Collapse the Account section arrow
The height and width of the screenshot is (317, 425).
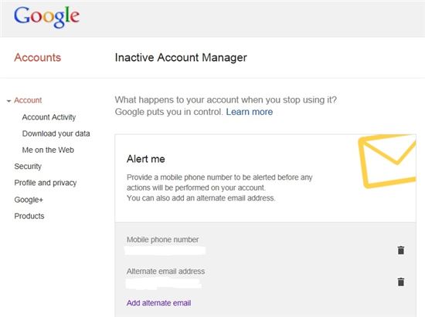pyautogui.click(x=8, y=101)
